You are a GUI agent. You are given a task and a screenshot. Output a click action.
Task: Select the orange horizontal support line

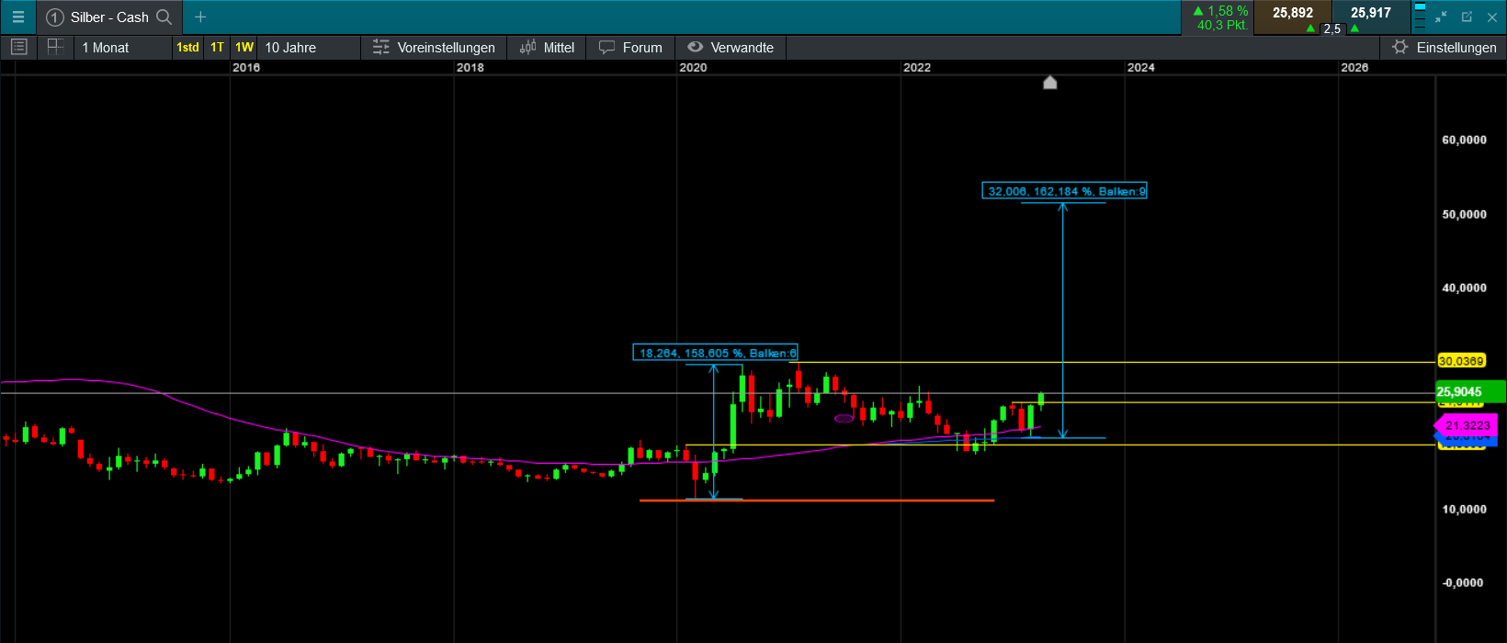tap(817, 501)
